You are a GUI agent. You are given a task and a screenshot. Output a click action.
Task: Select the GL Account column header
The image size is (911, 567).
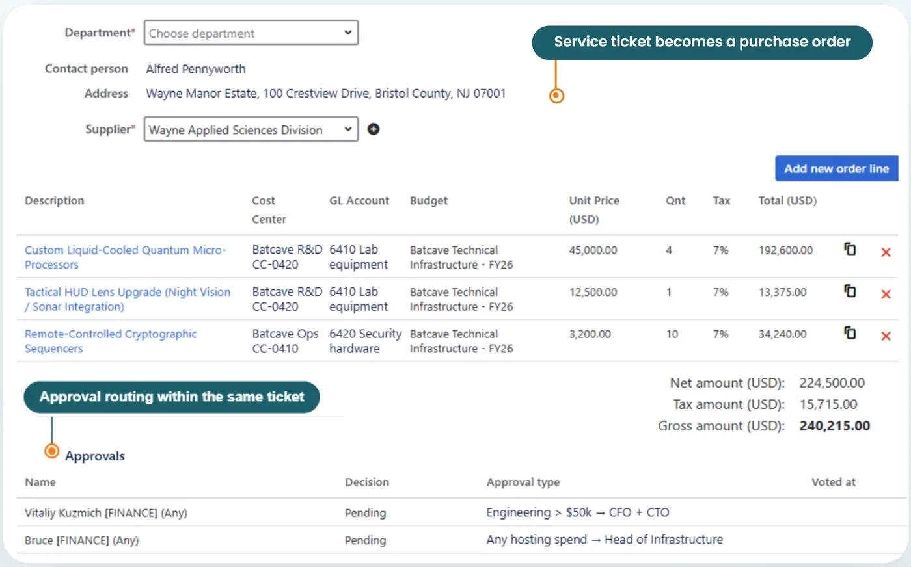pos(359,201)
